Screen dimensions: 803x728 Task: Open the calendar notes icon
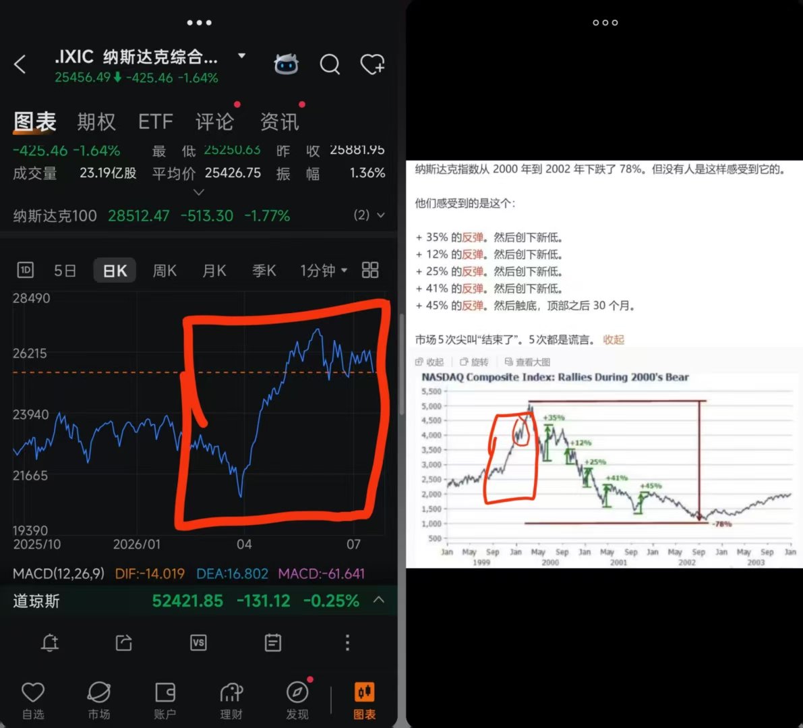273,642
